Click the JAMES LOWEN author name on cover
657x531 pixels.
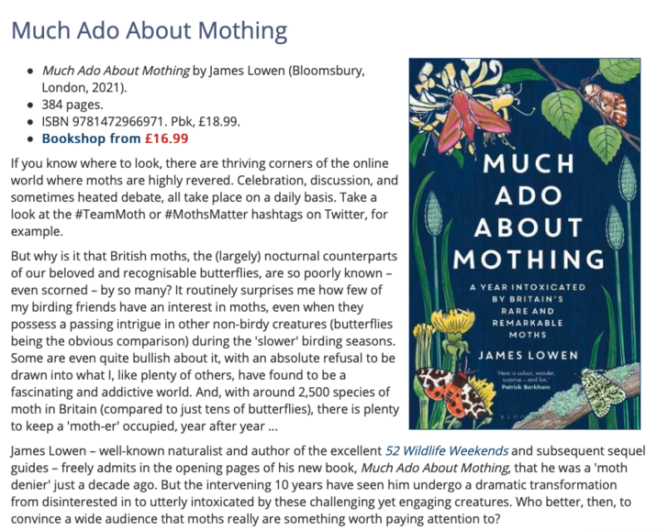coord(528,356)
